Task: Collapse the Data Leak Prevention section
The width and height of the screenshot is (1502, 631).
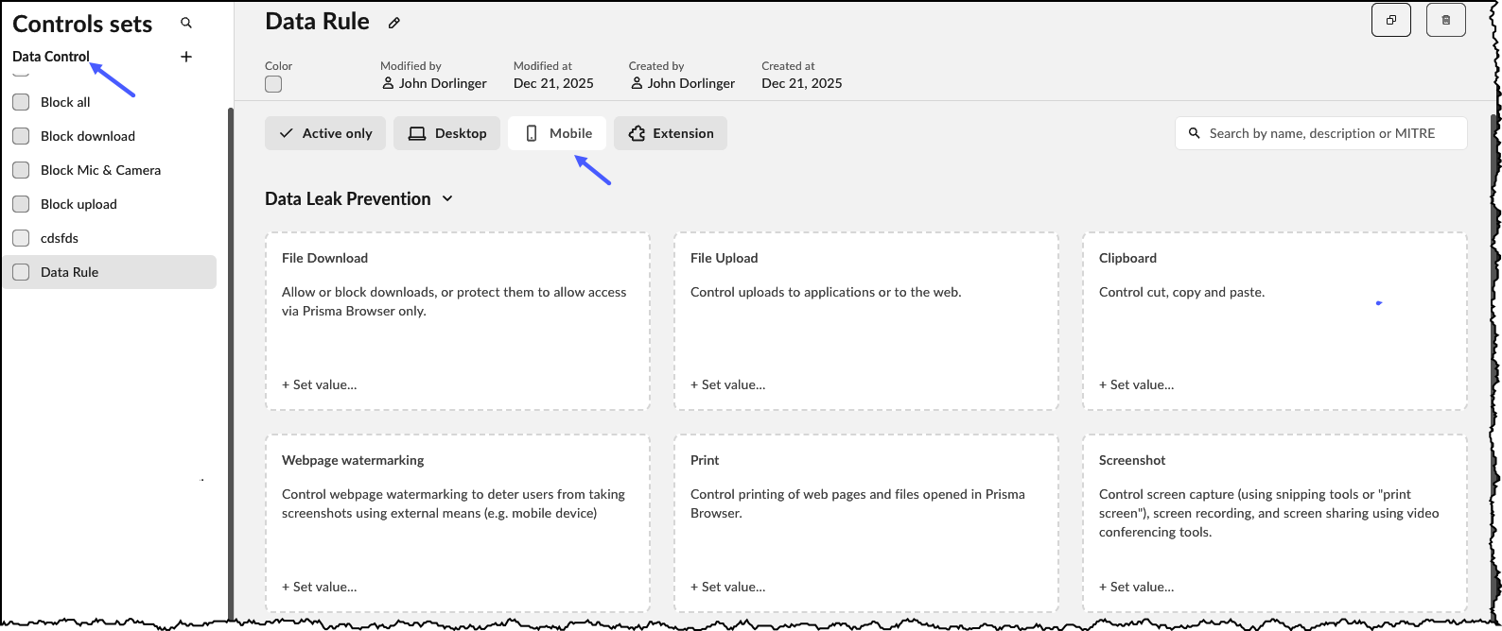Action: [x=447, y=198]
